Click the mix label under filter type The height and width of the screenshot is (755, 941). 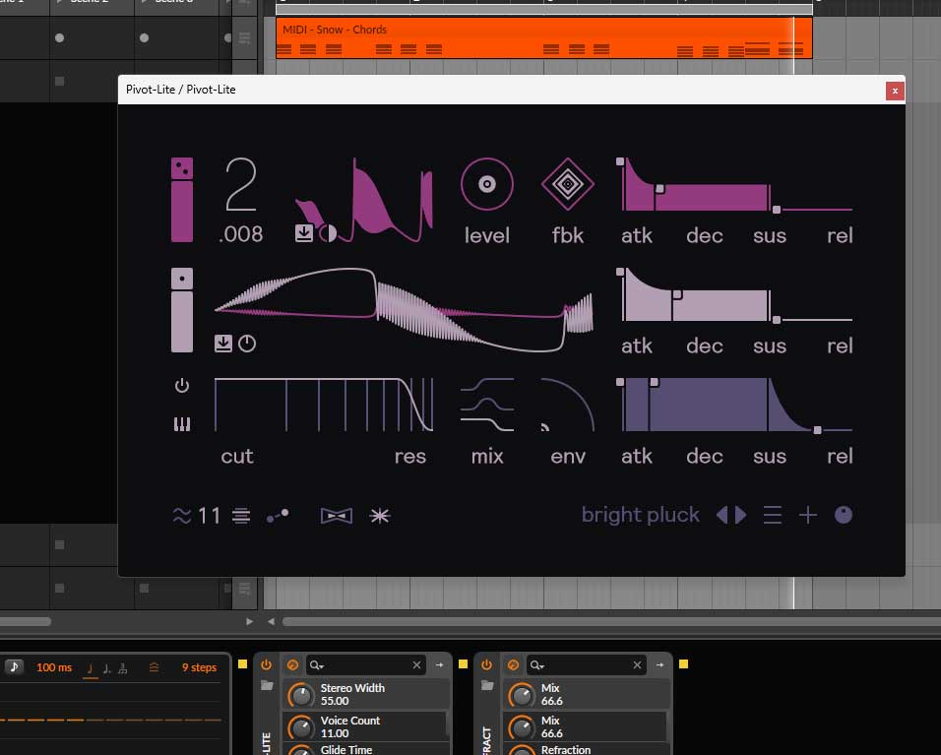coord(486,456)
